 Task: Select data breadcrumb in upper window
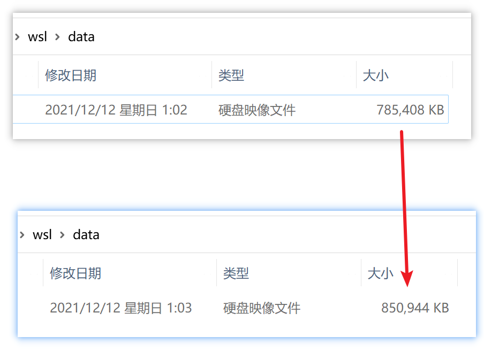coord(81,37)
